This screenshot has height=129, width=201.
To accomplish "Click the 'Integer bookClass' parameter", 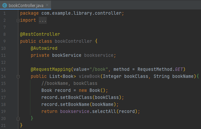I will pos(126,77).
